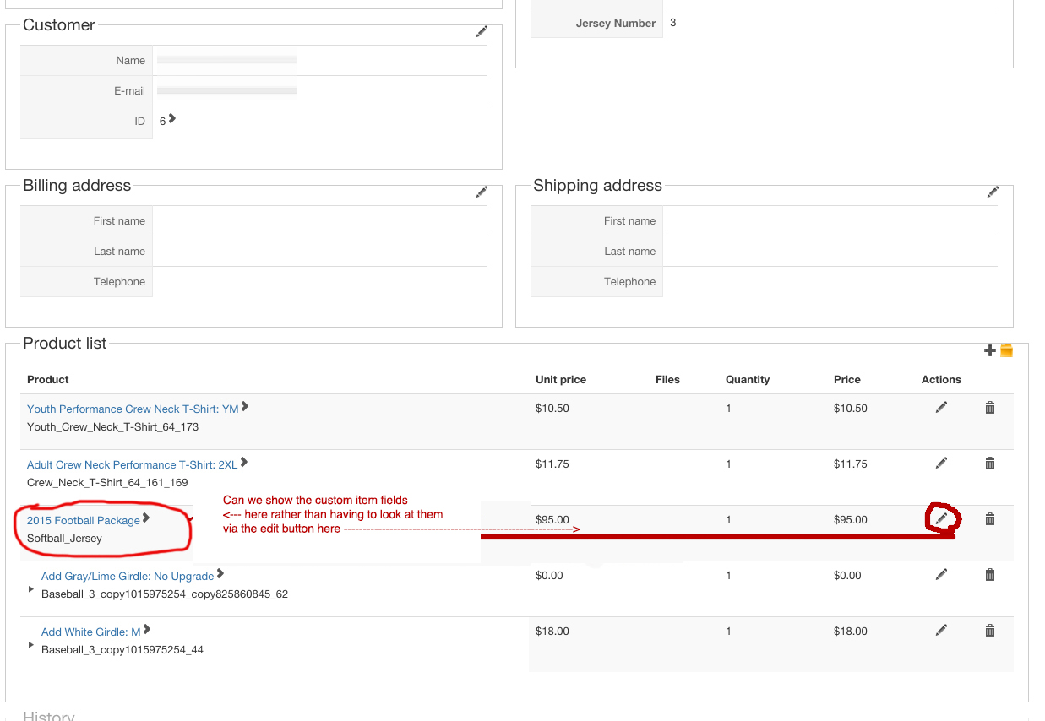The width and height of the screenshot is (1045, 721).
Task: Edit the Shipping address section
Action: click(x=993, y=192)
